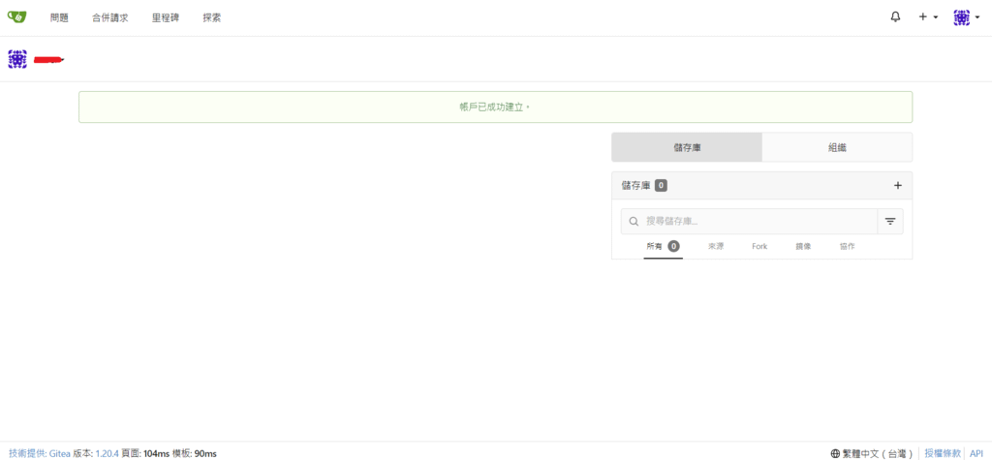The image size is (992, 460).
Task: Select the 鏡像 repository filter tab
Action: pos(803,246)
